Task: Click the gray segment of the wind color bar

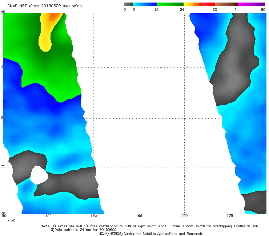Action: 129,4
